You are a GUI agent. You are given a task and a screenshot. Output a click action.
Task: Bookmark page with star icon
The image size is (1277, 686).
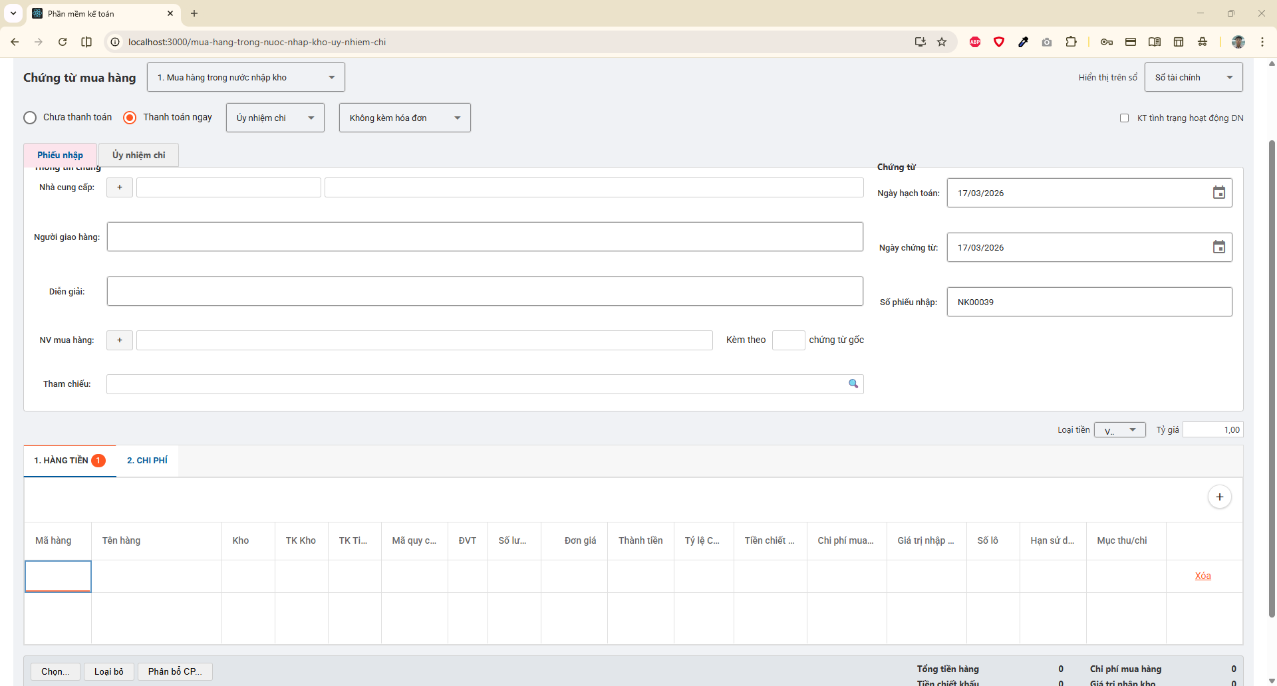[942, 42]
